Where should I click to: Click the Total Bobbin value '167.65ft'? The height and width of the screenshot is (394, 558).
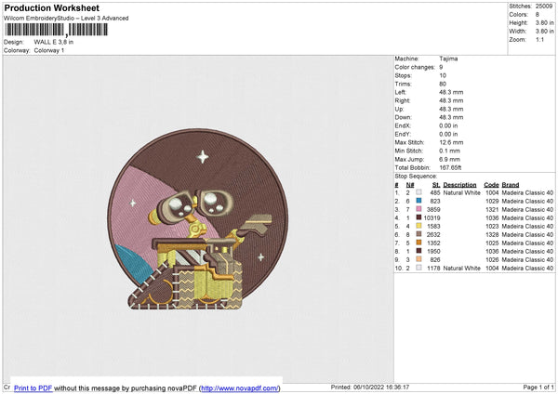[x=450, y=167]
